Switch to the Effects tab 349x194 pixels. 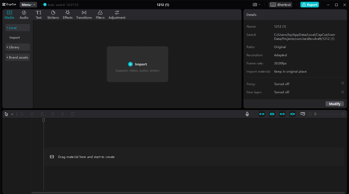68,15
